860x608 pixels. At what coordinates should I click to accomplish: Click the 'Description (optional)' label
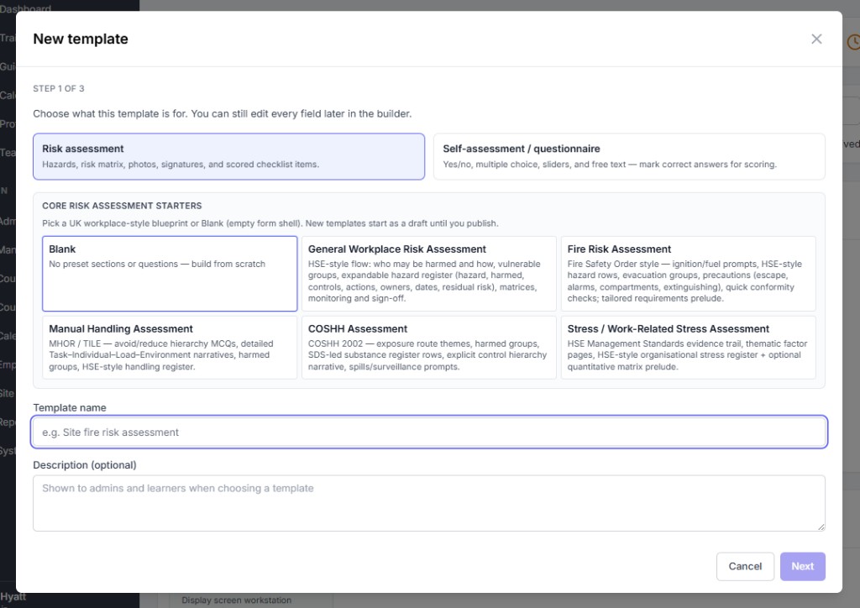tap(85, 465)
